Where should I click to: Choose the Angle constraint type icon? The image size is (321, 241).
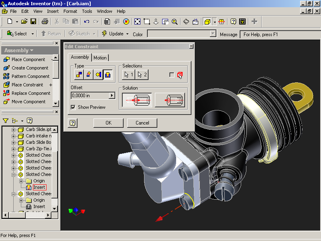[88, 74]
